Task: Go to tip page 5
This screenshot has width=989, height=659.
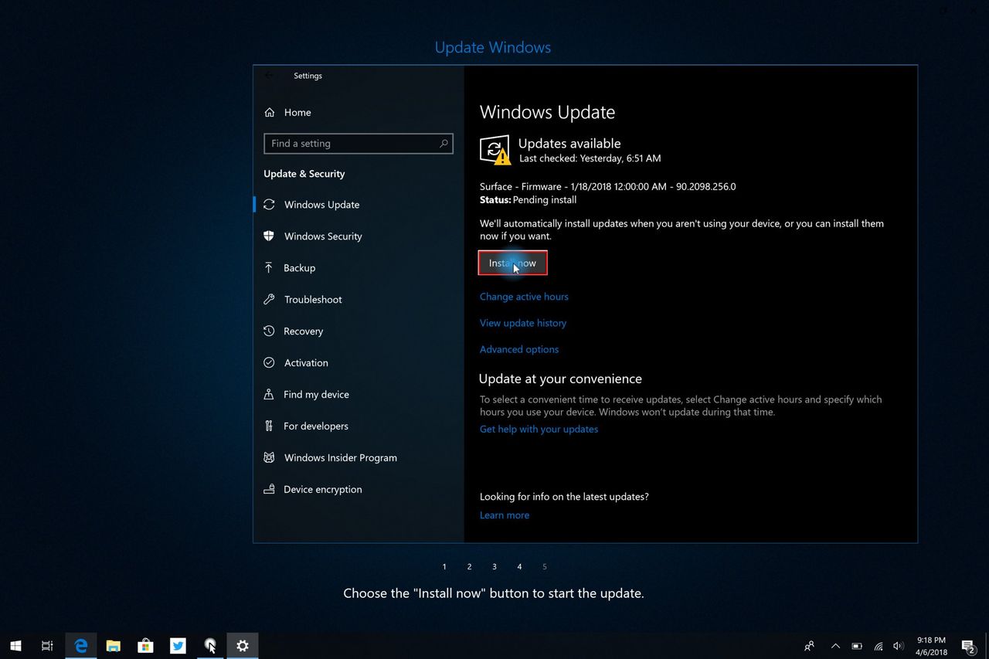Action: pyautogui.click(x=545, y=567)
